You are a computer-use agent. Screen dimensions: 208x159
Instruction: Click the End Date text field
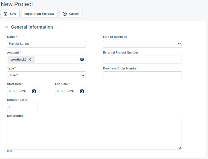(x=67, y=91)
